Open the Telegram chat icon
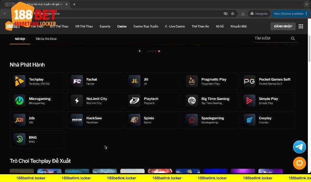 tap(299, 147)
